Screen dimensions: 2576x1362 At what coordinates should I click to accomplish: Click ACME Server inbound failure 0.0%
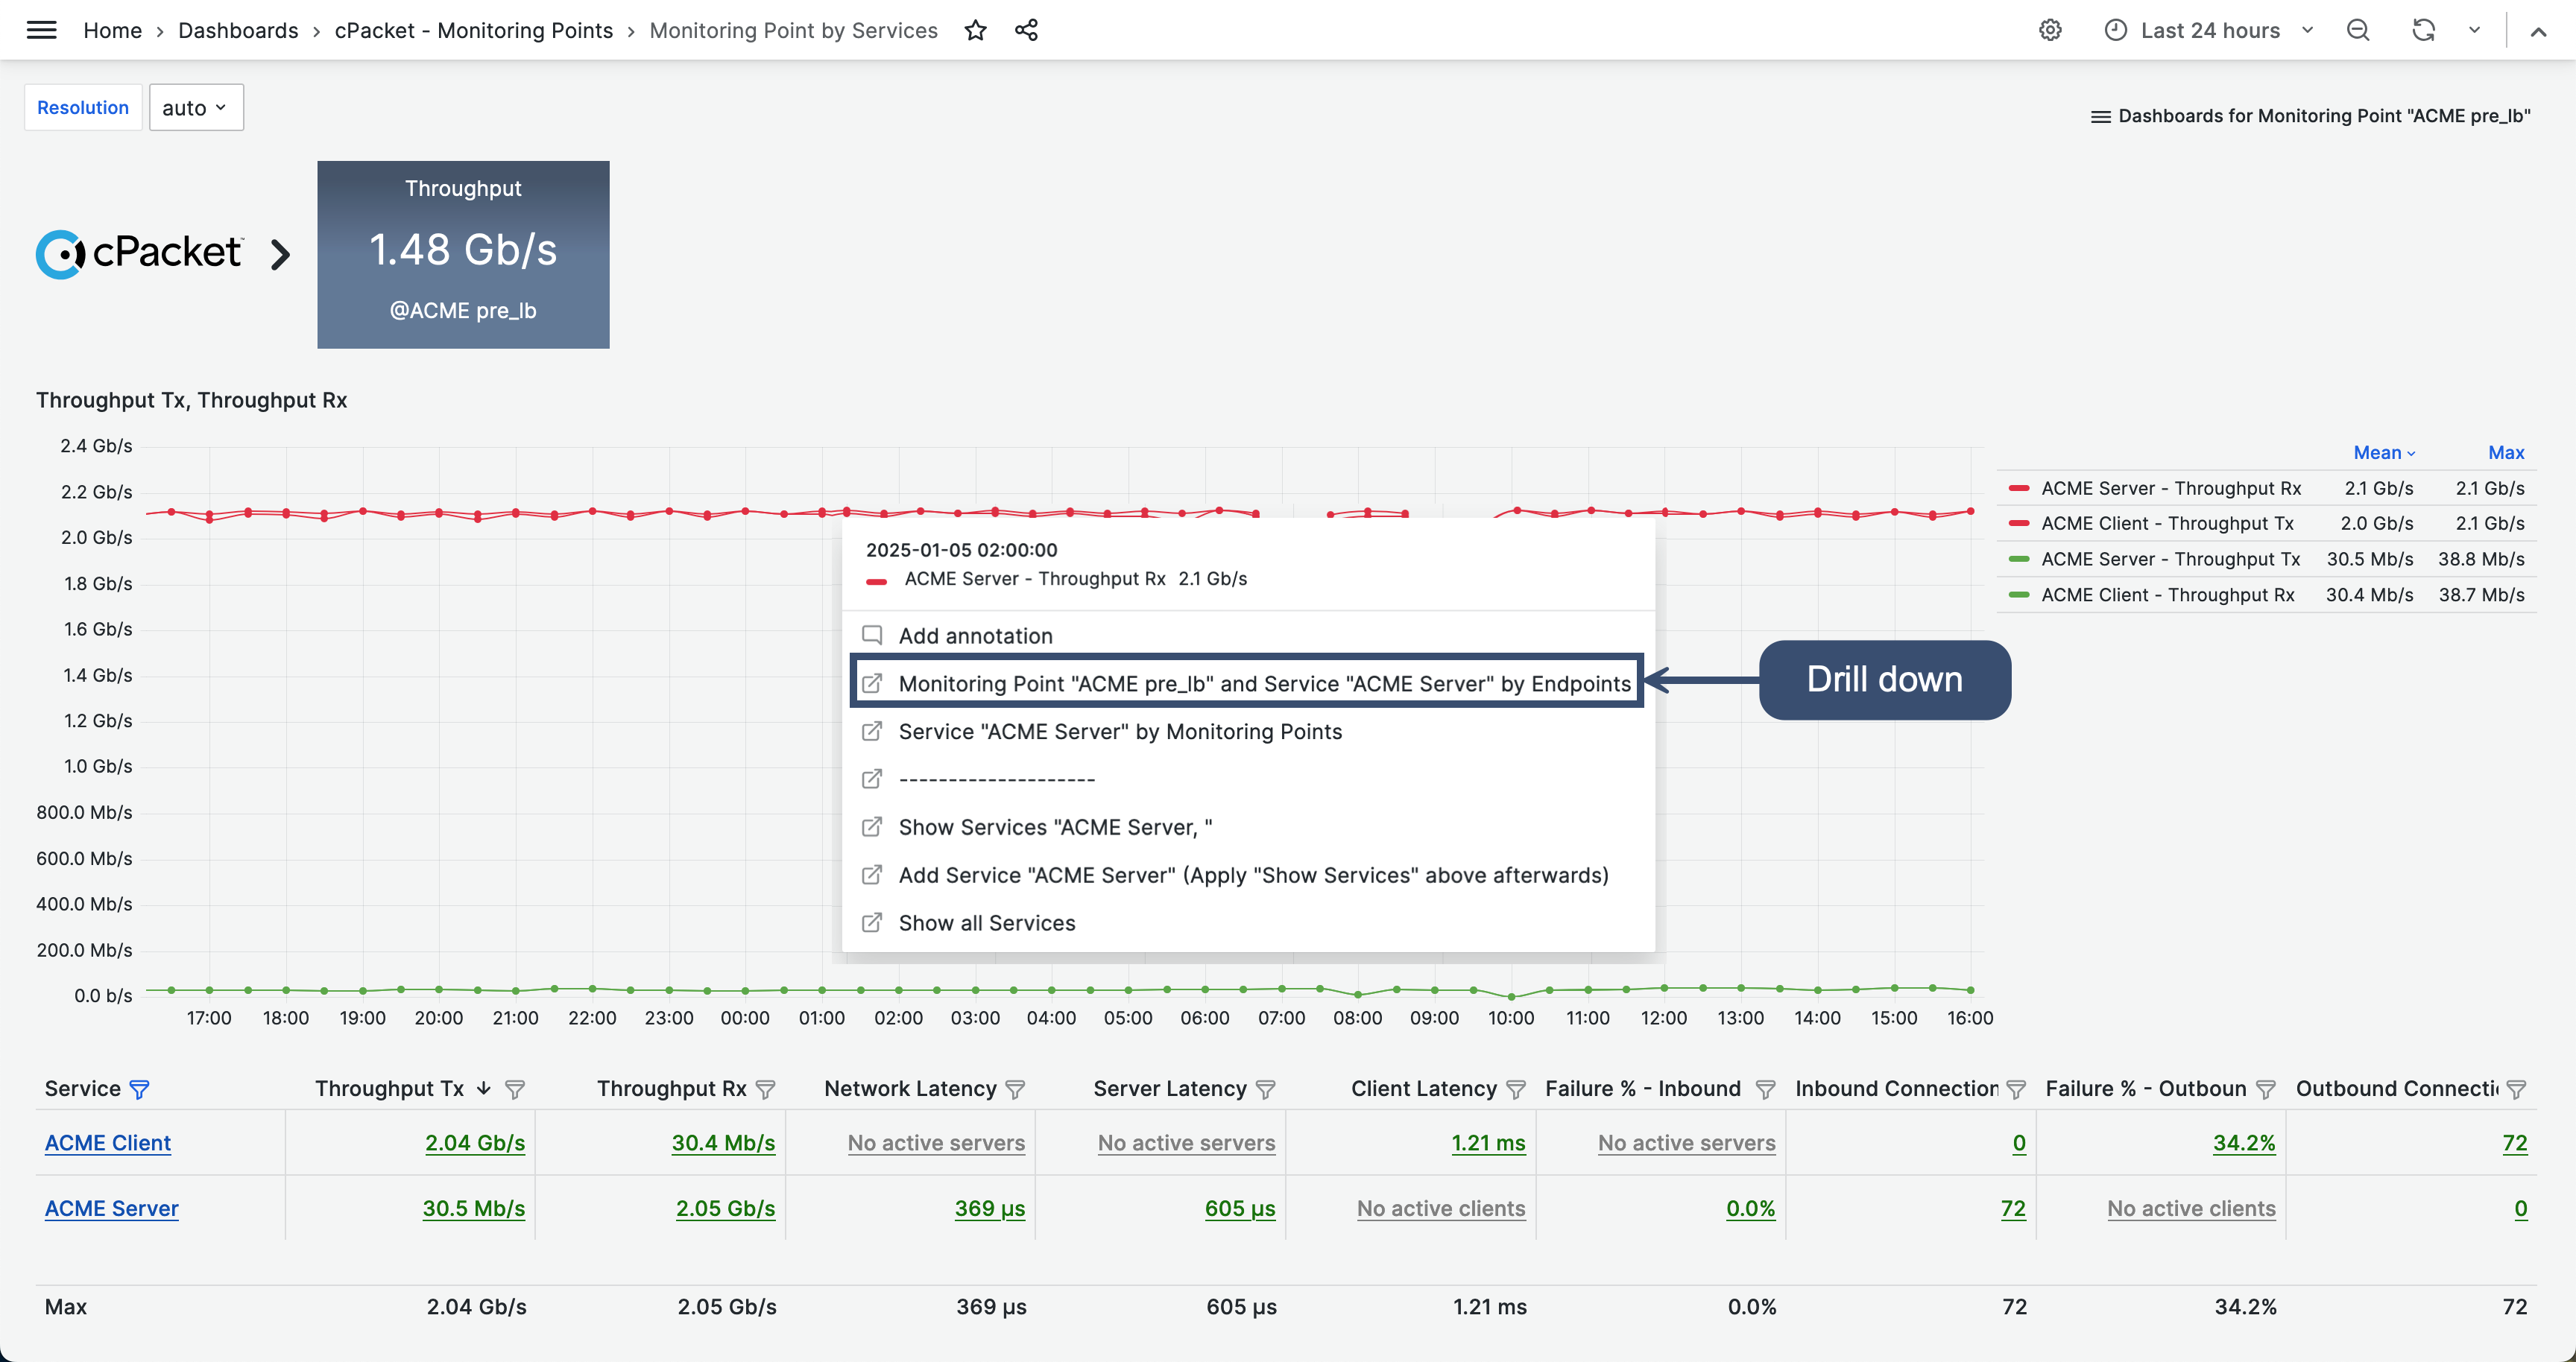tap(1751, 1208)
